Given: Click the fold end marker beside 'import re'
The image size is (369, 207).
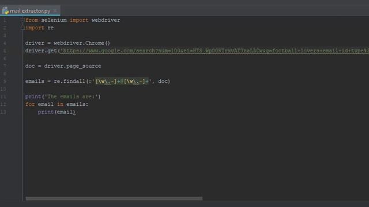Looking at the screenshot, I should point(22,28).
